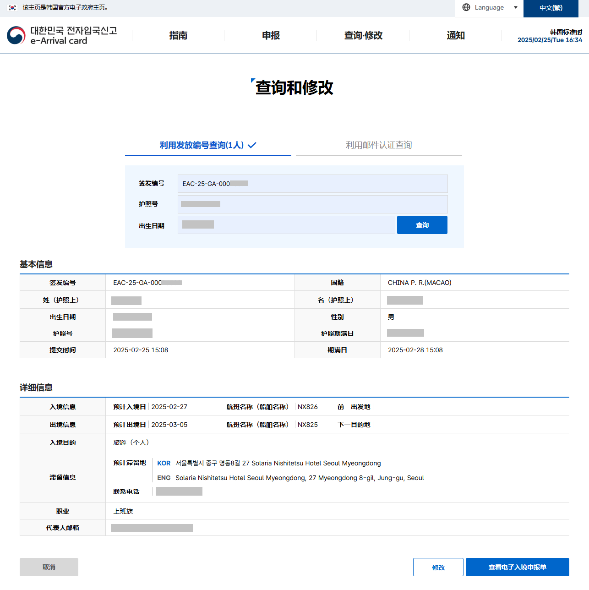Click the flight number NX825
Screen dimensions: 589x590
(308, 425)
